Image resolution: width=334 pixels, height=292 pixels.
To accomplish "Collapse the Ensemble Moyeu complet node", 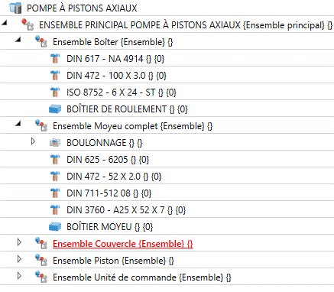I will 18,124.
